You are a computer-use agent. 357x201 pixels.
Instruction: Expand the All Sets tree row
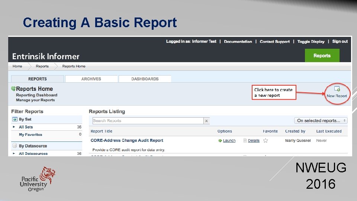14,127
